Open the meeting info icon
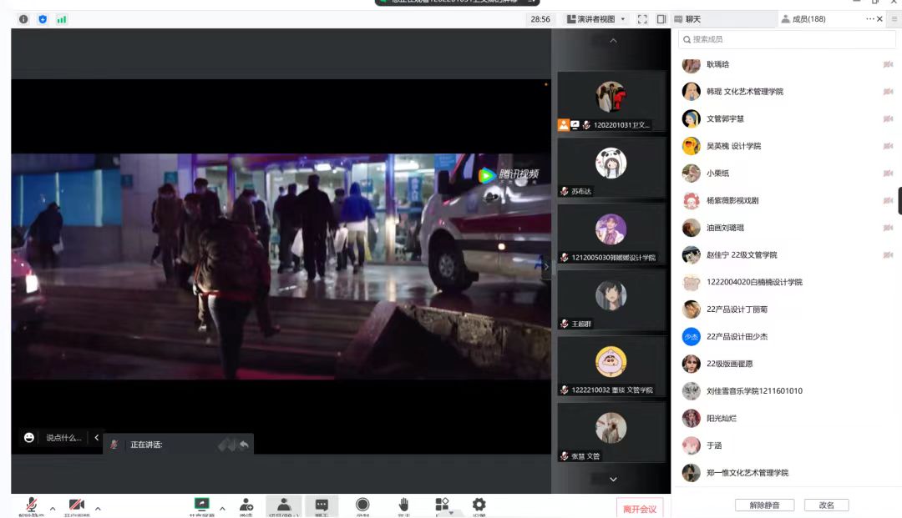This screenshot has width=902, height=518. point(23,19)
